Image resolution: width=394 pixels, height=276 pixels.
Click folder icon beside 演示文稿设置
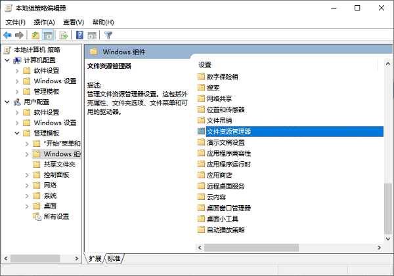[201, 142]
